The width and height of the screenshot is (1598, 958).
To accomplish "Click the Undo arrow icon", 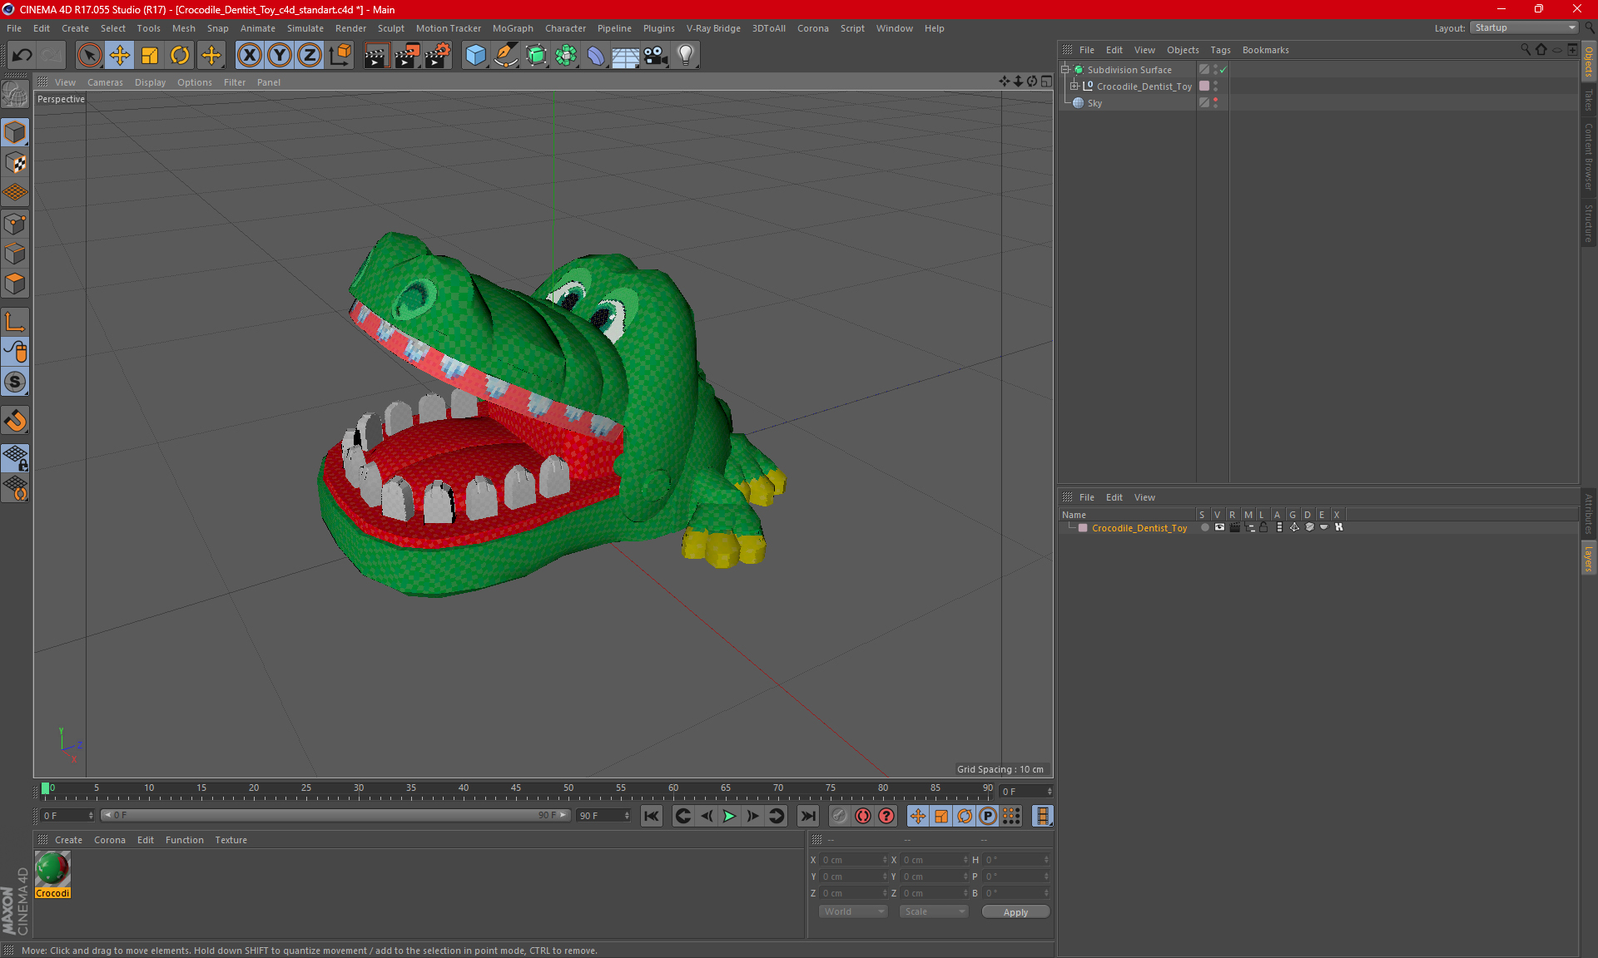I will point(22,56).
